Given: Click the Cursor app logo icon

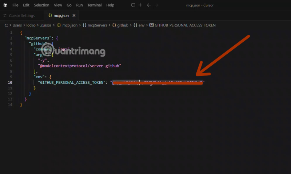Looking at the screenshot, I should click(x=5, y=5).
